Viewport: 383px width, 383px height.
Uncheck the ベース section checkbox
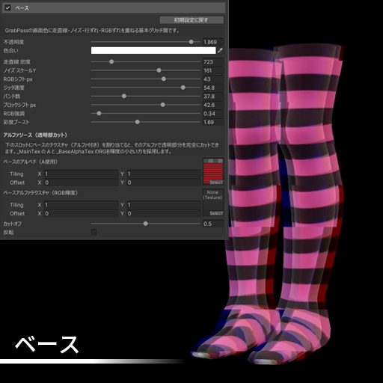pyautogui.click(x=7, y=7)
